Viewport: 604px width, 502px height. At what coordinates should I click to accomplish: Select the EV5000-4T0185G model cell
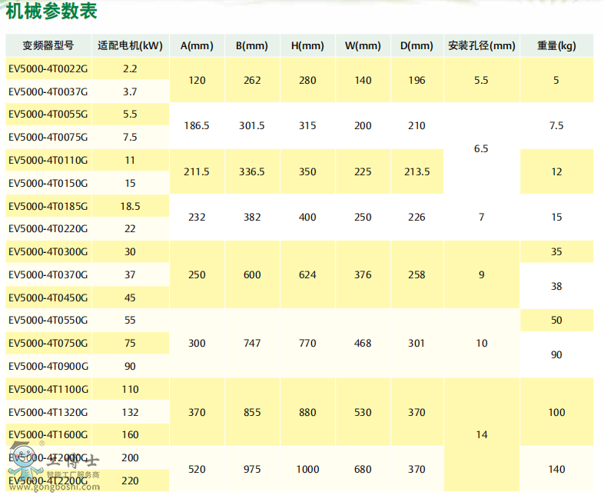(x=48, y=206)
